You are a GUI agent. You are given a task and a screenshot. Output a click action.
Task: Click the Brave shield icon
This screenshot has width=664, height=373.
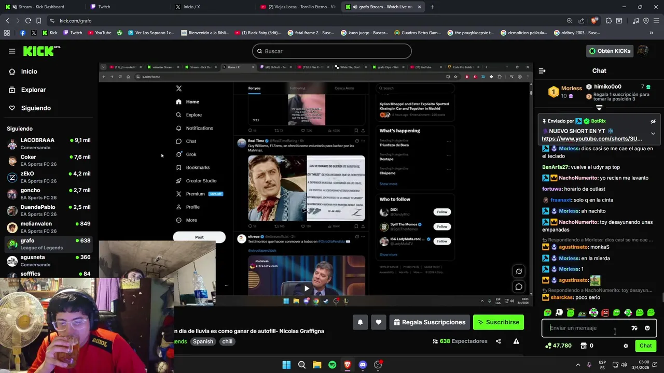(x=594, y=21)
